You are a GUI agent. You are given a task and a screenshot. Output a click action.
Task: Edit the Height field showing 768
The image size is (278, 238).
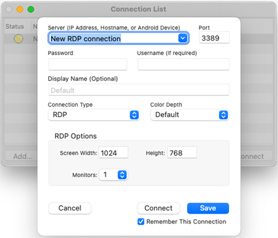pos(182,152)
